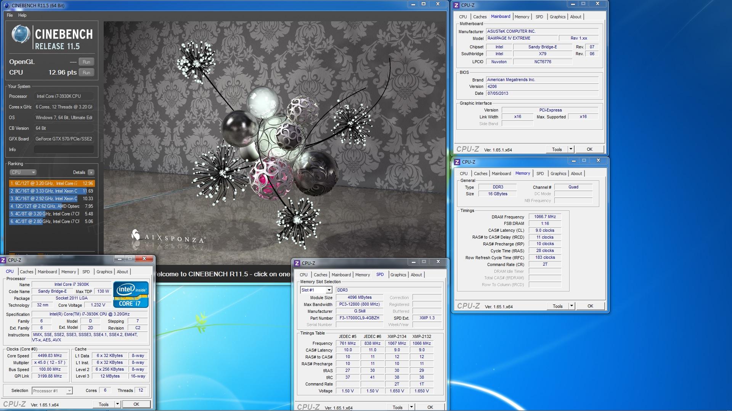
Task: Select ranking row 4C/8T @ 3.20 GHz
Action: (51, 214)
